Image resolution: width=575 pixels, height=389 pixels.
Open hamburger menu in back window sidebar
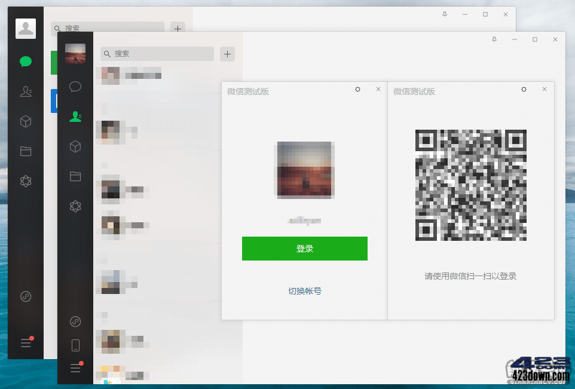point(26,343)
